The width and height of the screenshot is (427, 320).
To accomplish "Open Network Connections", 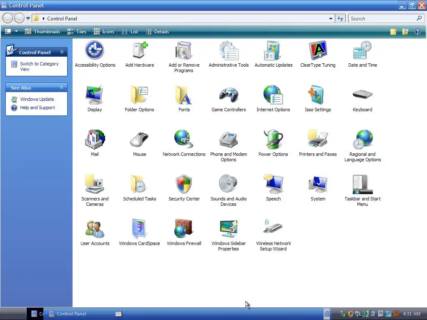I will tap(184, 143).
